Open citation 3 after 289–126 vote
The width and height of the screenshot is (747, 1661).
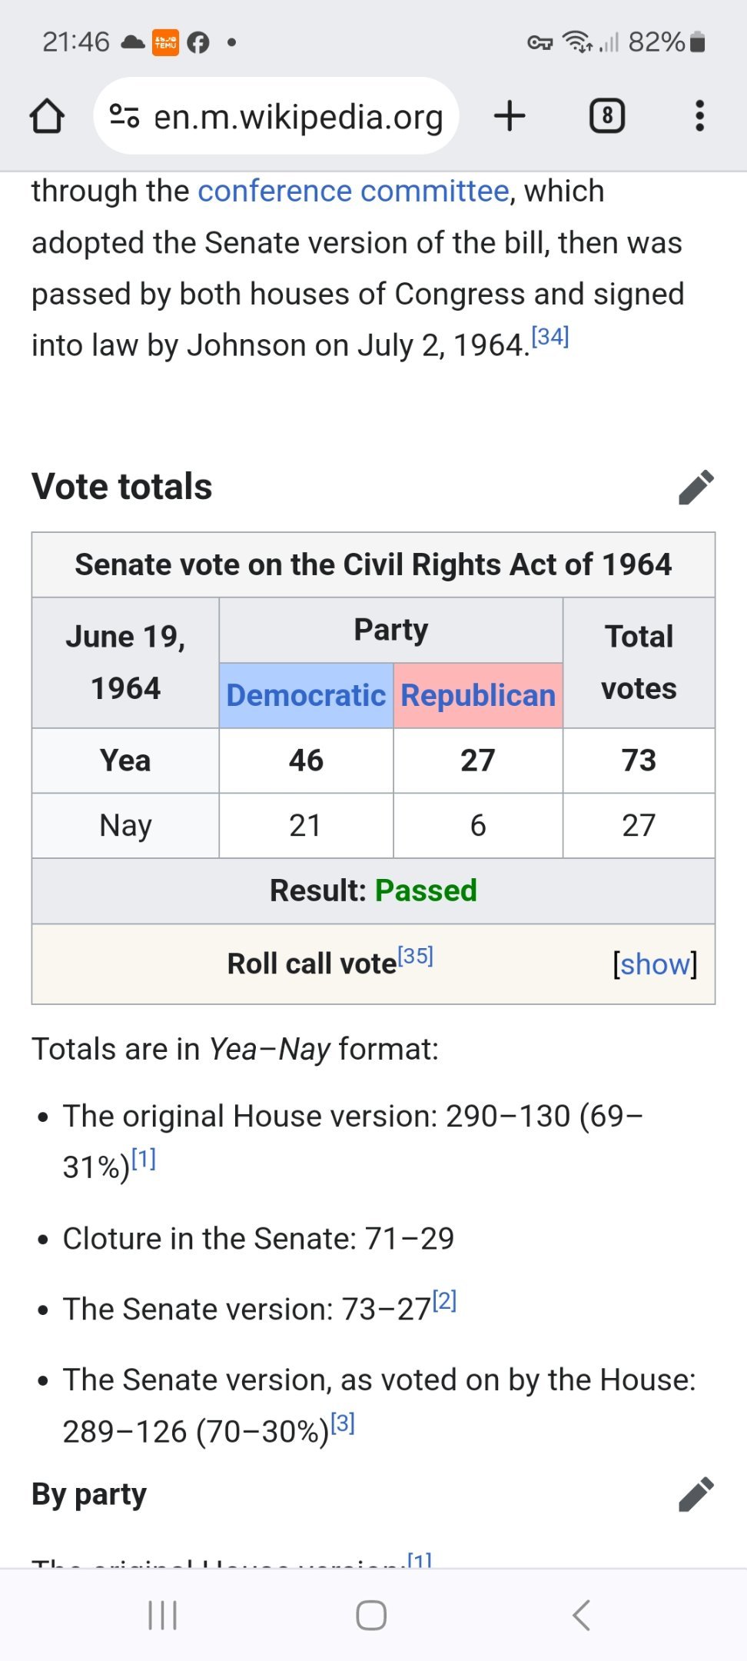pos(343,1423)
